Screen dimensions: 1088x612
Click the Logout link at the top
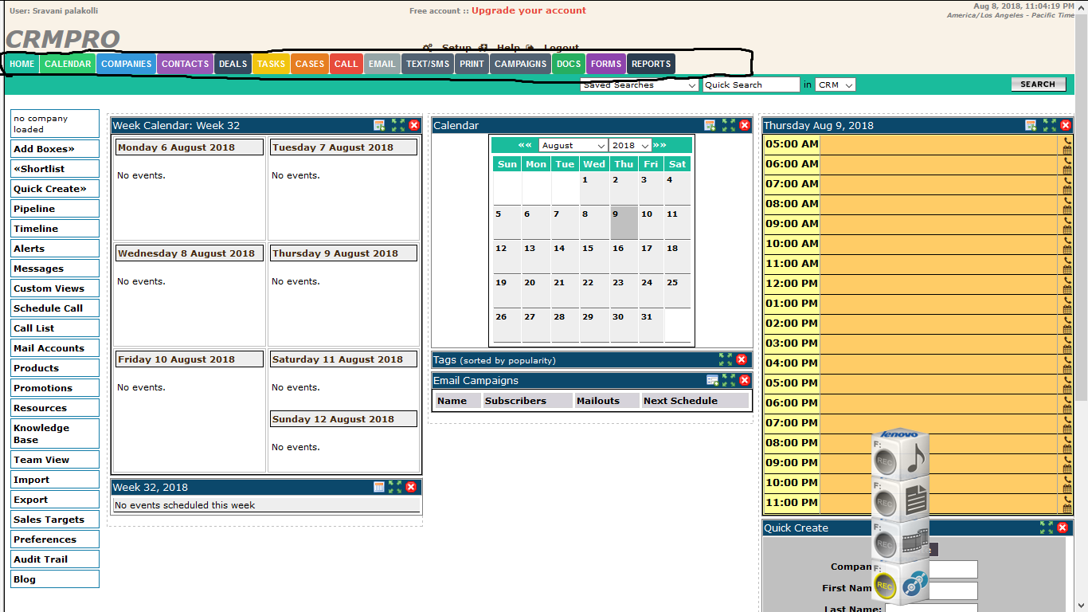tap(561, 48)
